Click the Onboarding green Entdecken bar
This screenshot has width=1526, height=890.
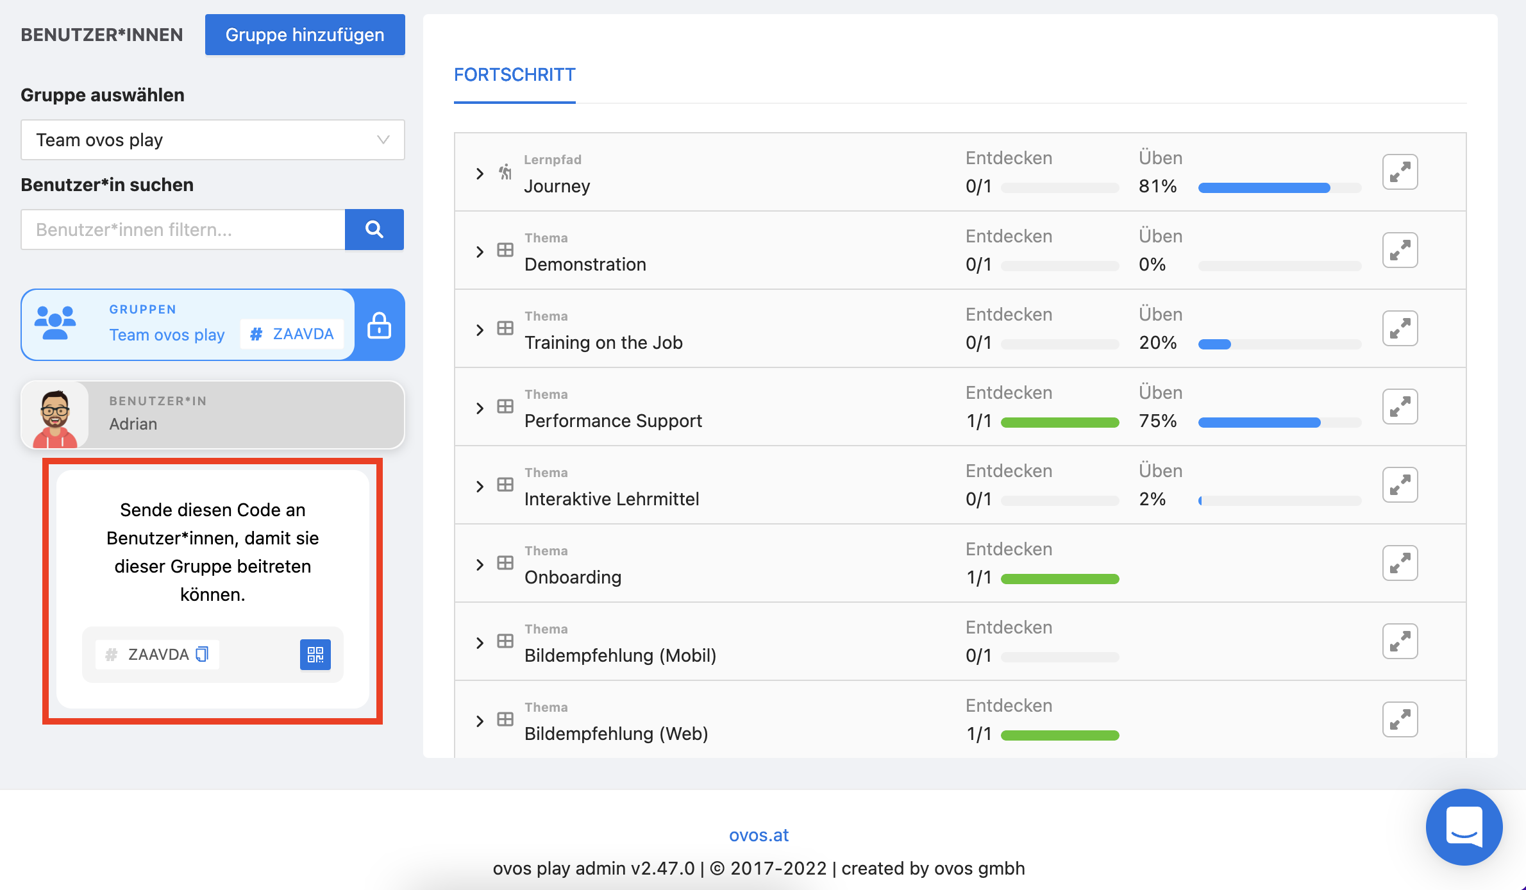pos(1060,579)
